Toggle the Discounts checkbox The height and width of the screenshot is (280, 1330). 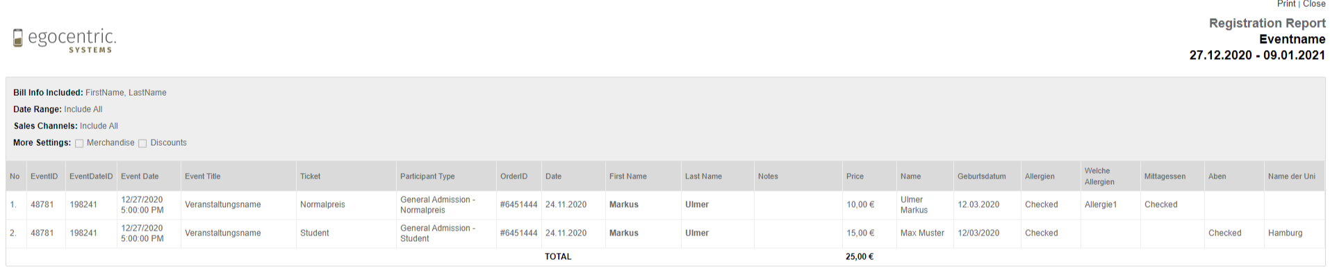(142, 144)
